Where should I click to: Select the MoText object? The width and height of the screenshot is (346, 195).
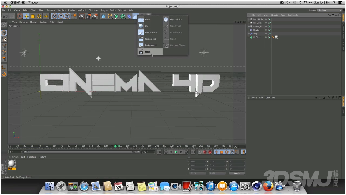[x=257, y=37]
